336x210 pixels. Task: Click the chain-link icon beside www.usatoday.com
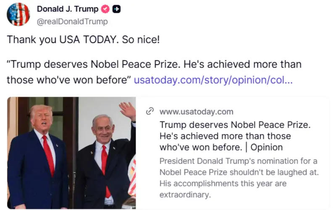click(150, 111)
